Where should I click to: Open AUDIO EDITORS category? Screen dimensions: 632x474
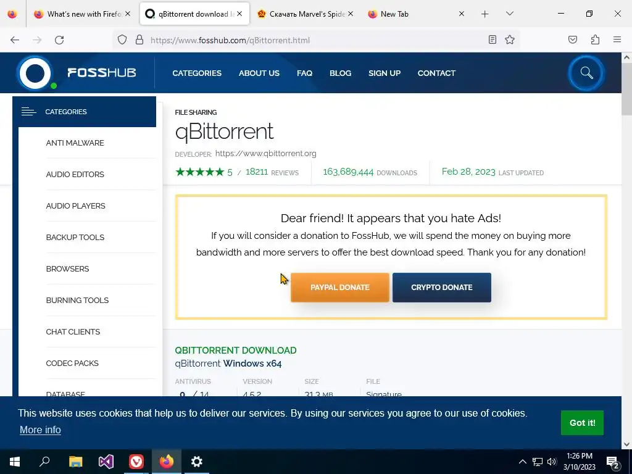pyautogui.click(x=75, y=175)
